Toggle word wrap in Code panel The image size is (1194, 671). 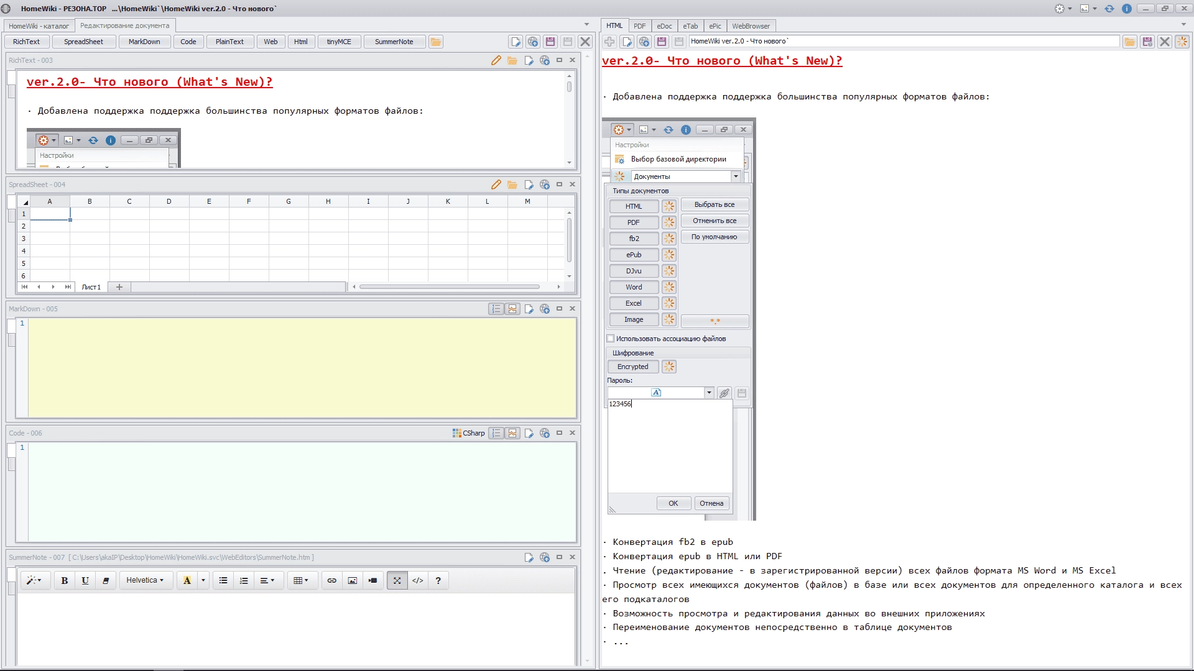[512, 433]
